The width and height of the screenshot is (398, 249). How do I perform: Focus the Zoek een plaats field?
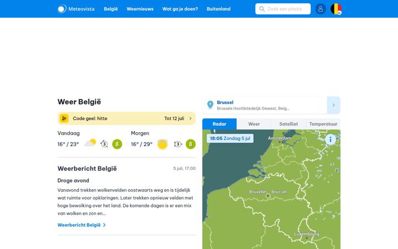coord(283,9)
